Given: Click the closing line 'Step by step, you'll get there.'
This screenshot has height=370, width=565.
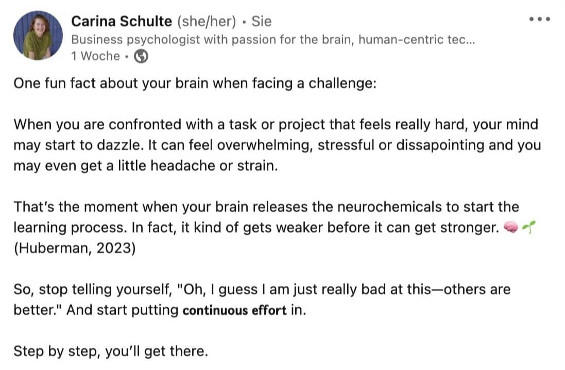Looking at the screenshot, I should tap(111, 351).
